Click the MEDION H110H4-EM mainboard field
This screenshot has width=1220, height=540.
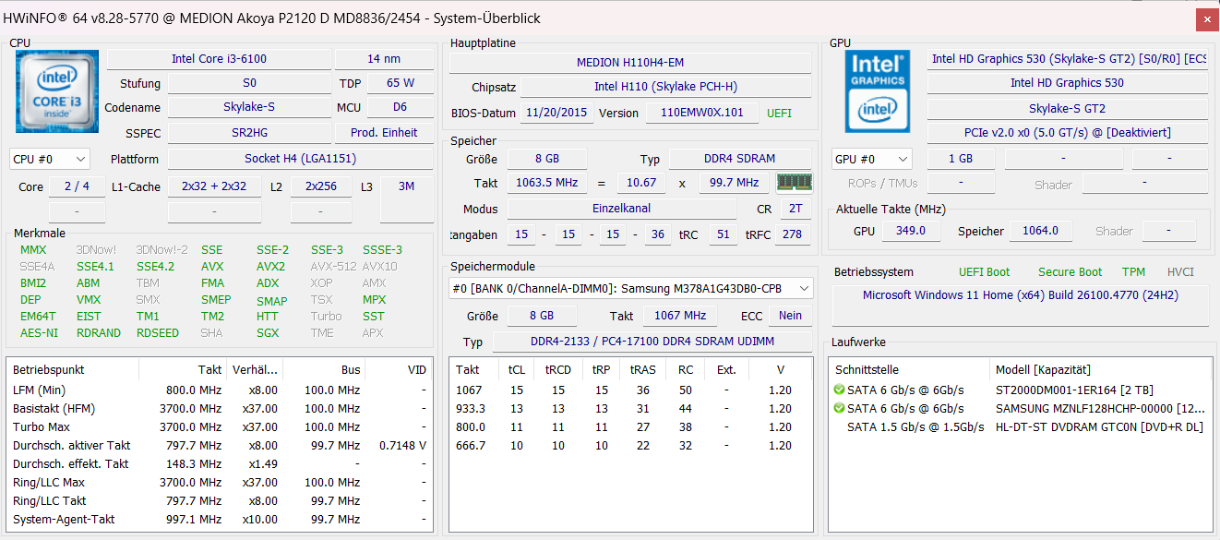[x=630, y=63]
